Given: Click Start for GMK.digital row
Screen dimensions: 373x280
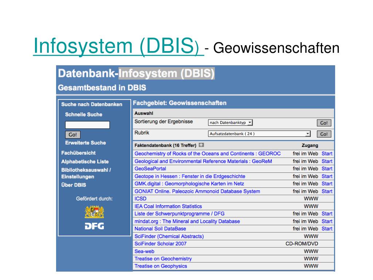Looking at the screenshot, I should [327, 184].
